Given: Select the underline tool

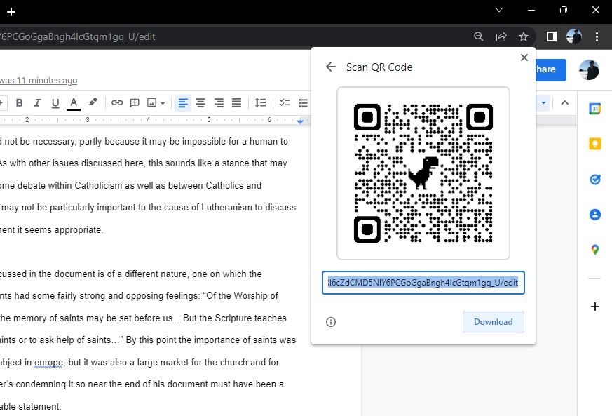Looking at the screenshot, I should 55,102.
